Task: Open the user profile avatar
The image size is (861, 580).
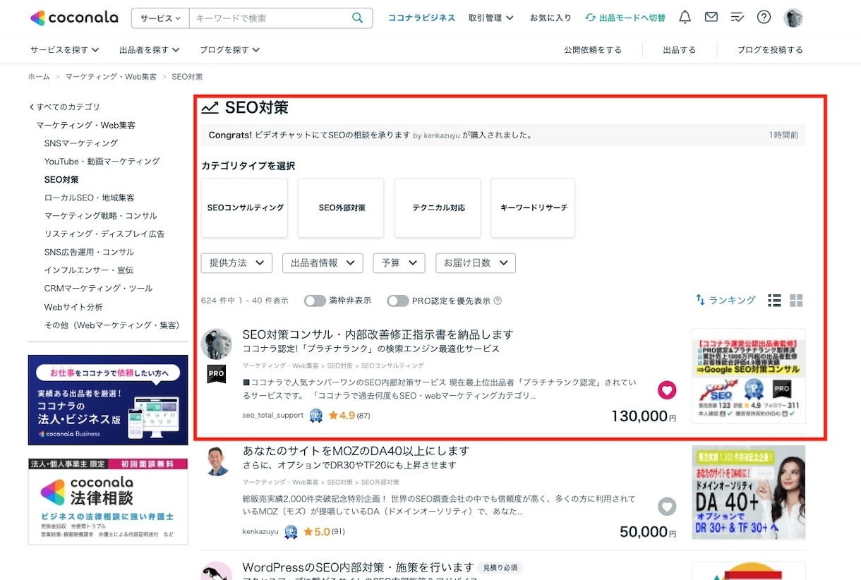Action: click(793, 18)
